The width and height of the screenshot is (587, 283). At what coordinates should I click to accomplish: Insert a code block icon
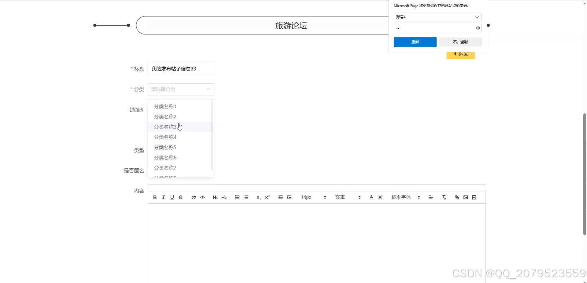click(x=202, y=197)
